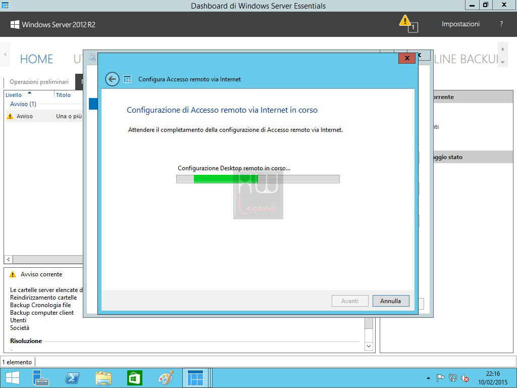This screenshot has width=517, height=388.
Task: Click the Avviso warning icon in list row
Action: [10, 116]
